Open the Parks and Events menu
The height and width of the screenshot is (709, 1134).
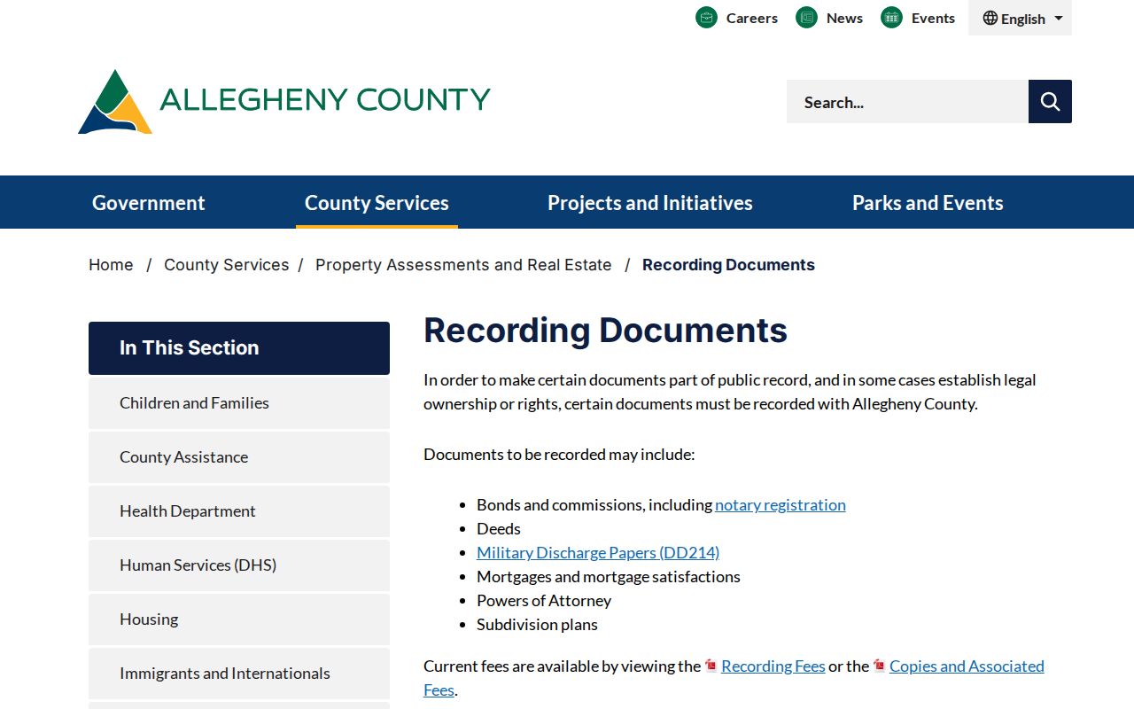pos(928,203)
